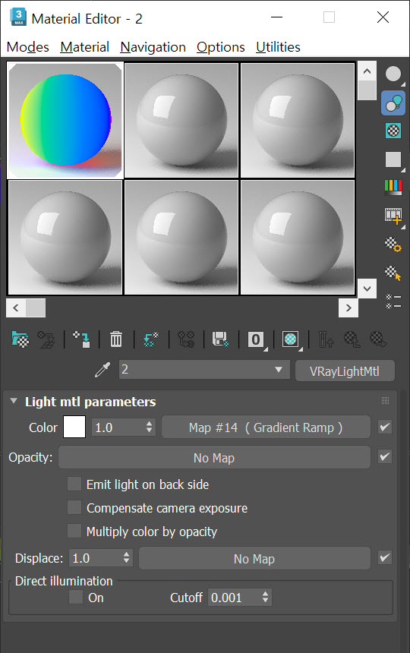Open Material/Map Navigator icon
The width and height of the screenshot is (410, 653).
393,301
